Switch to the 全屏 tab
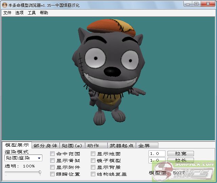This screenshot has height=183, width=217. click(x=144, y=146)
